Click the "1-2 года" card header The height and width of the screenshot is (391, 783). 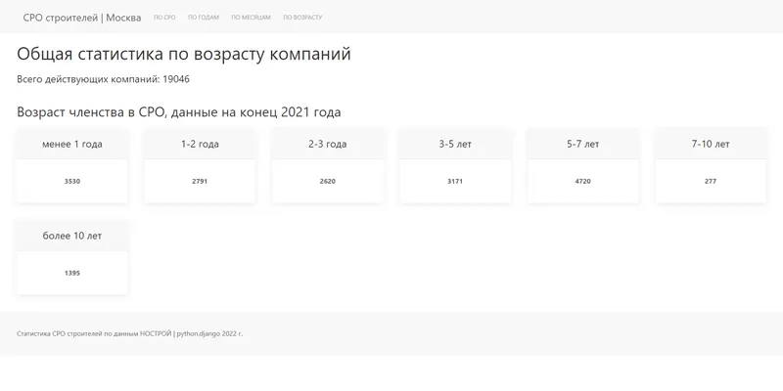coord(200,144)
